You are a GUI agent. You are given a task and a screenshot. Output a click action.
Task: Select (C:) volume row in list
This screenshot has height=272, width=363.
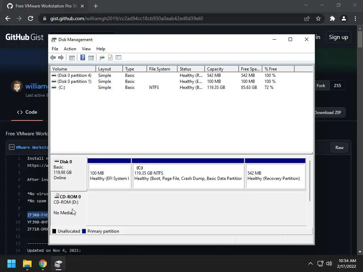click(x=181, y=87)
